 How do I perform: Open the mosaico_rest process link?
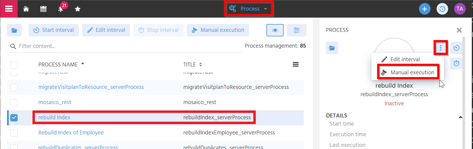[55, 102]
